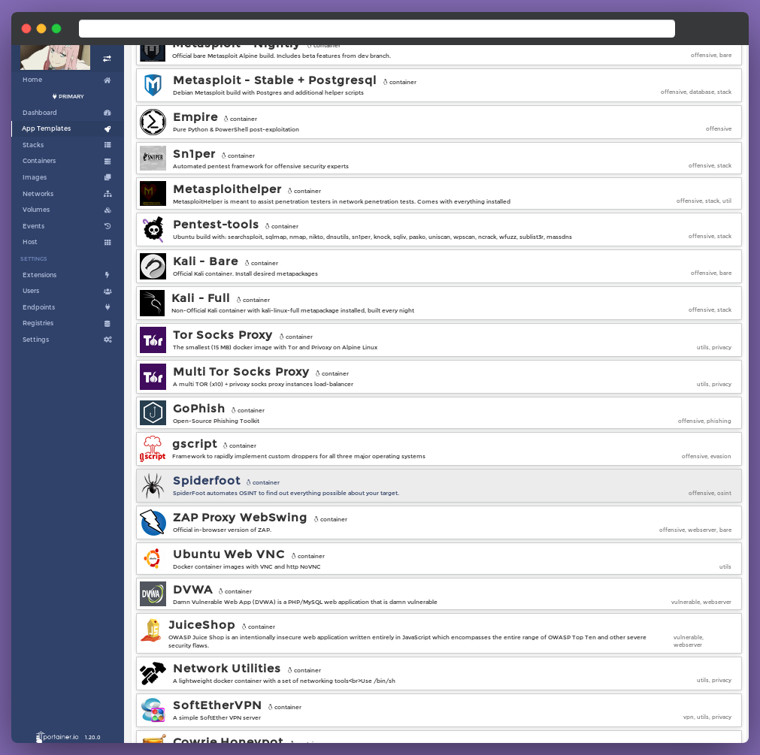Viewport: 760px width, 755px height.
Task: Select the Extensions lightning icon
Action: tap(107, 274)
